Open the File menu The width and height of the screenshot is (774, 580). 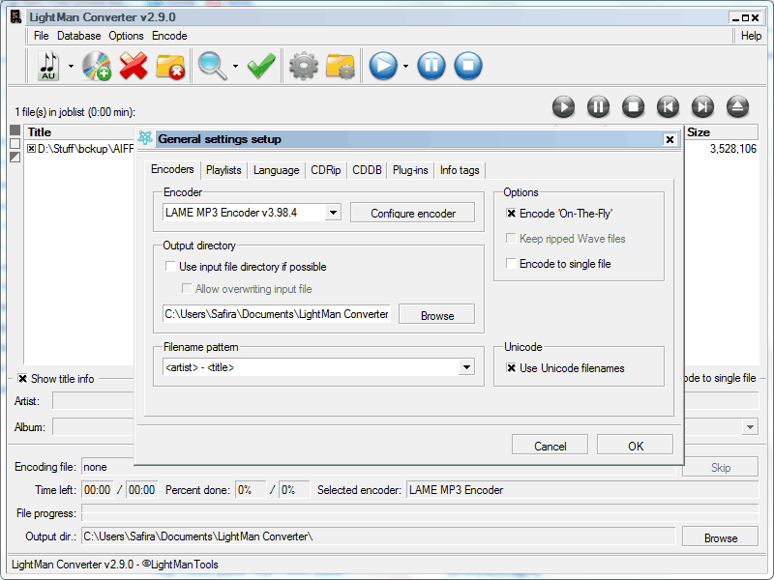[41, 36]
